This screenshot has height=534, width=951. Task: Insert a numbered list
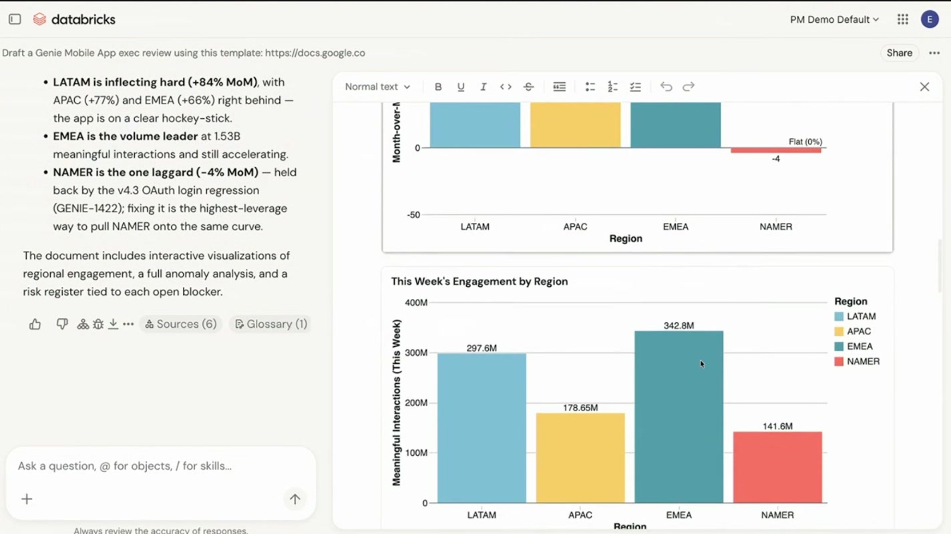pyautogui.click(x=612, y=87)
